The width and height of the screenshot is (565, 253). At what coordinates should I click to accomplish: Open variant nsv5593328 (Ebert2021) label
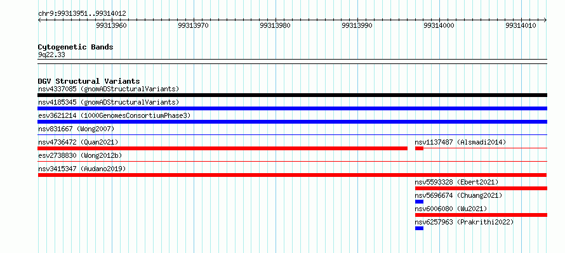coord(456,182)
